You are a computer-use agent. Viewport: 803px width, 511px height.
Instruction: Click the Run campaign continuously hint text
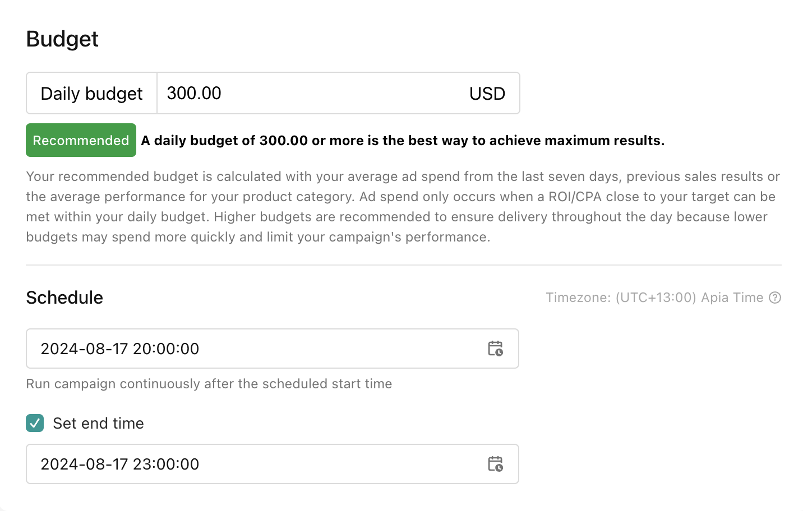[209, 384]
